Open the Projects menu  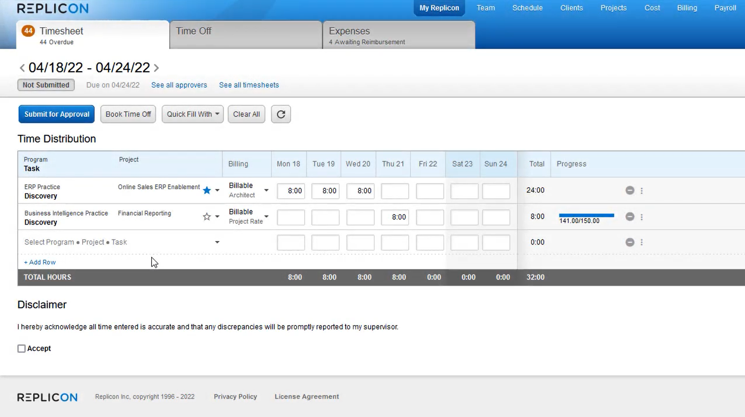point(613,8)
